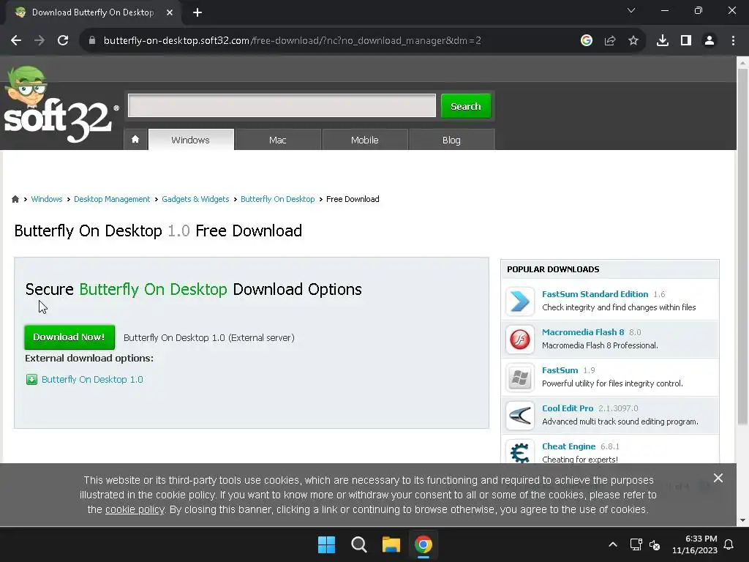Open File Explorer from the taskbar

point(391,544)
